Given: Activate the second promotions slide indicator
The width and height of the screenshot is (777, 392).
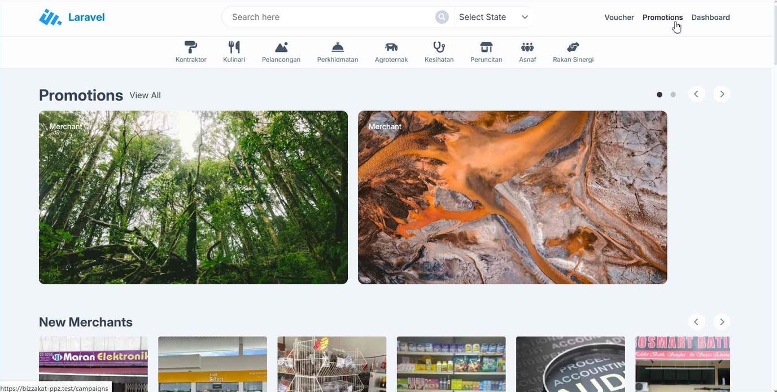Looking at the screenshot, I should [x=673, y=95].
